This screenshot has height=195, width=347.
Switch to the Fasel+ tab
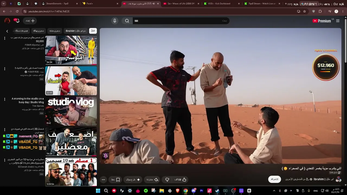click(x=100, y=4)
